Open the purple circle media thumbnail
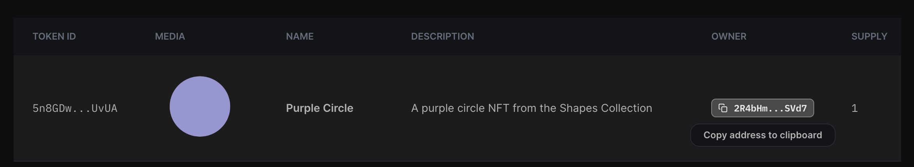 [x=200, y=106]
